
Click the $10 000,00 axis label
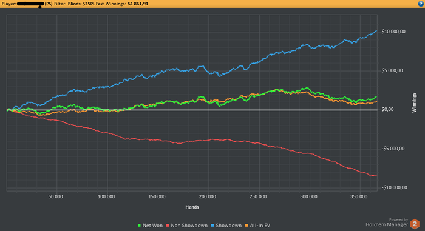[393, 32]
